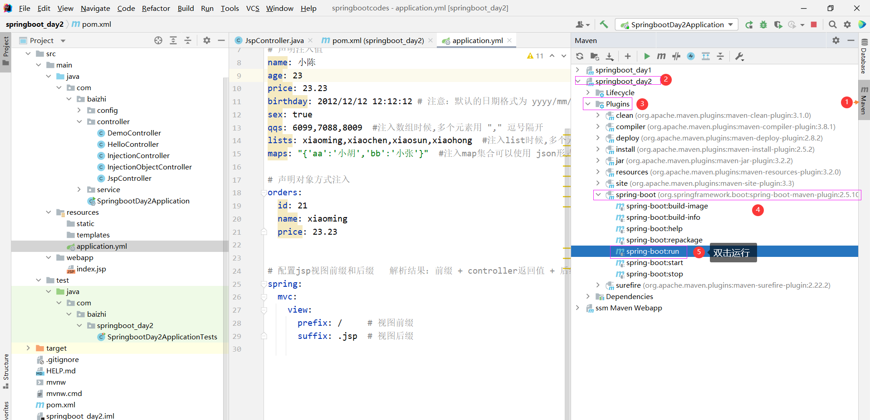Open Database side tool window button
Screen dimensions: 870x420
[x=864, y=56]
